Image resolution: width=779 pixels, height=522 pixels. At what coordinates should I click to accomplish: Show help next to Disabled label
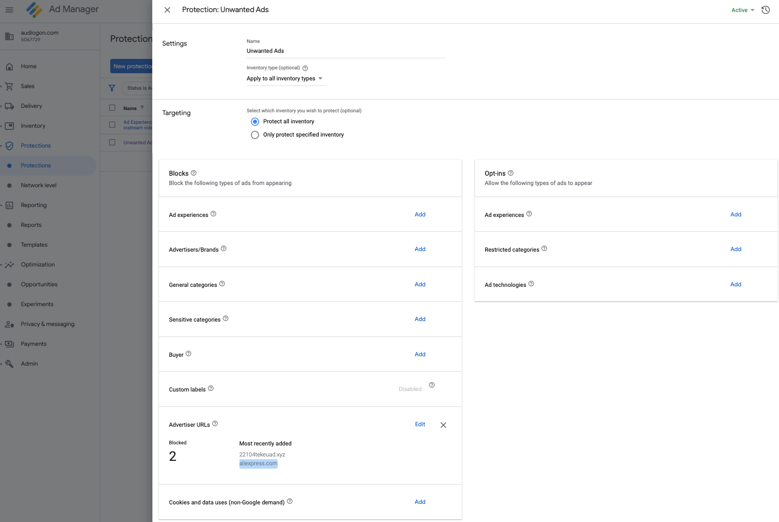pos(432,385)
